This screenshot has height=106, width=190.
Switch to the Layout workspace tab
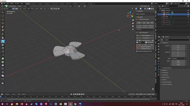click(x=28, y=4)
